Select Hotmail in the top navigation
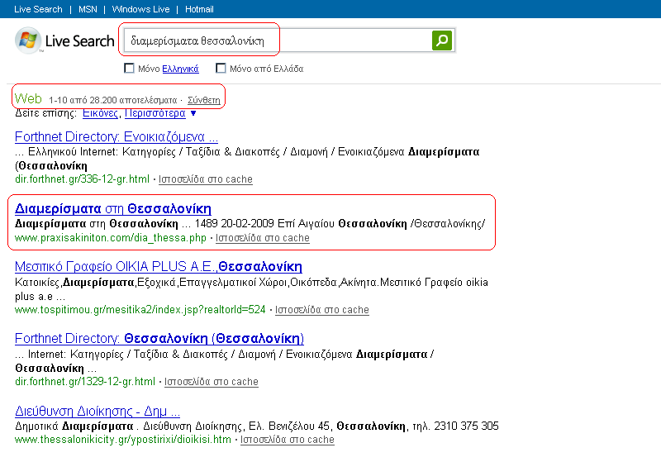The width and height of the screenshot is (661, 462). pos(199,9)
